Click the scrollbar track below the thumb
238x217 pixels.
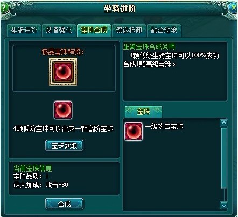224,195
